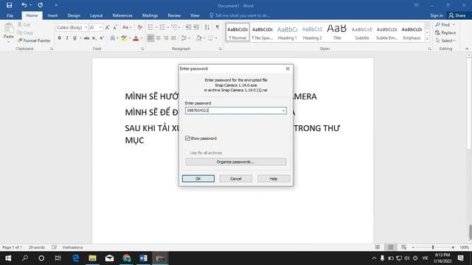Open the File tab
This screenshot has height=265, width=472.
point(10,15)
